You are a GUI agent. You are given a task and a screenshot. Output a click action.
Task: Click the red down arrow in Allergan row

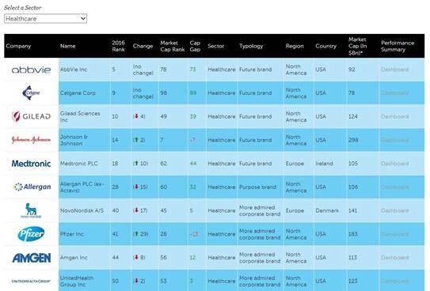pos(136,187)
